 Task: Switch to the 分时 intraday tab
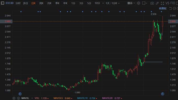(18, 3)
